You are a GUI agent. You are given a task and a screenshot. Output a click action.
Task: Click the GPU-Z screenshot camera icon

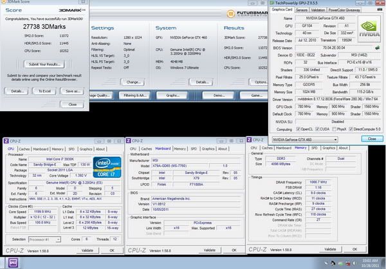click(x=380, y=10)
